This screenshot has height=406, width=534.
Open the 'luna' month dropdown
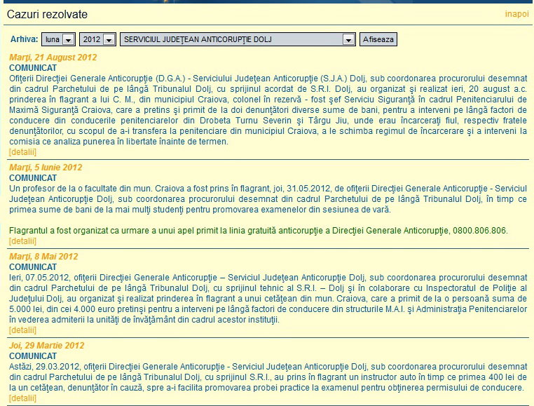(x=58, y=39)
